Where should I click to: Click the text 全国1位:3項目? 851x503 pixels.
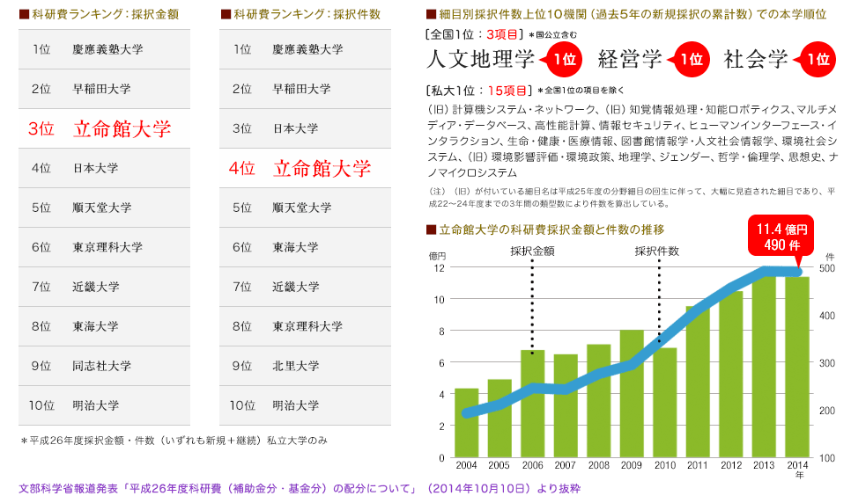point(475,34)
